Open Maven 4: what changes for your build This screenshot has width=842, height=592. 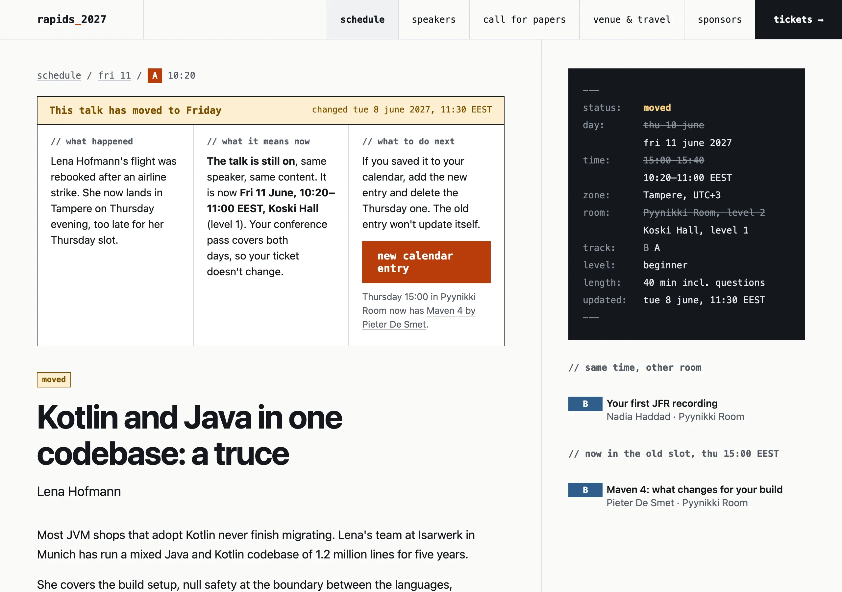[x=695, y=489]
